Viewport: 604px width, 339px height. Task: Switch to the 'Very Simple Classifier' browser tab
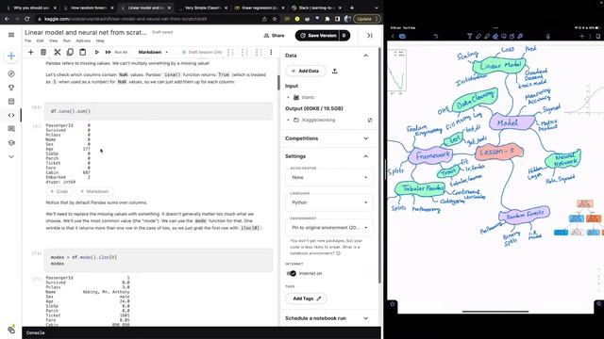click(x=202, y=8)
